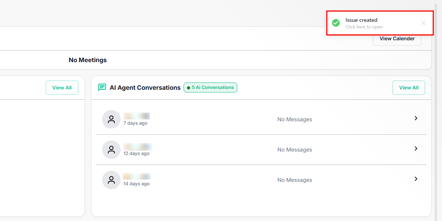Open the issue via 'Click here to open'
The width and height of the screenshot is (442, 221).
click(364, 27)
